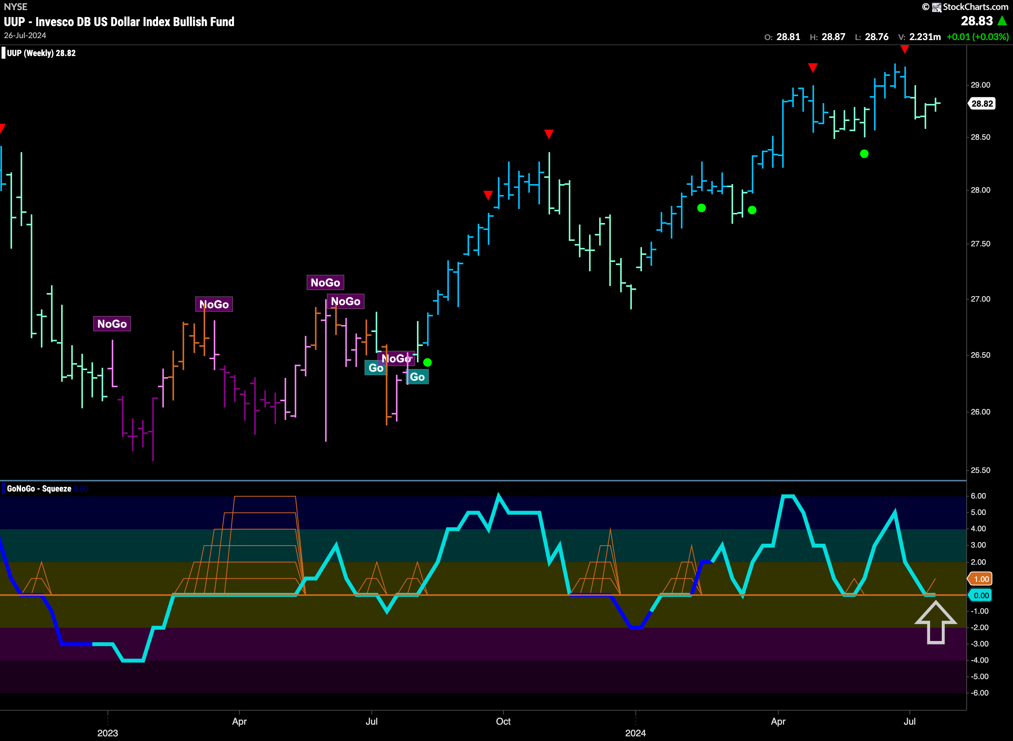The height and width of the screenshot is (741, 1013).
Task: Click the lower teal Go label
Action: tap(417, 377)
